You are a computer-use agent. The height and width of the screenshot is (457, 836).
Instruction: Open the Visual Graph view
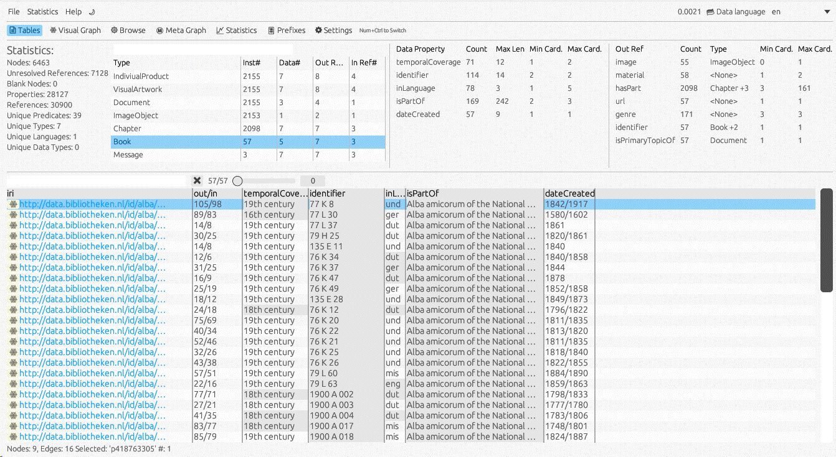(75, 30)
